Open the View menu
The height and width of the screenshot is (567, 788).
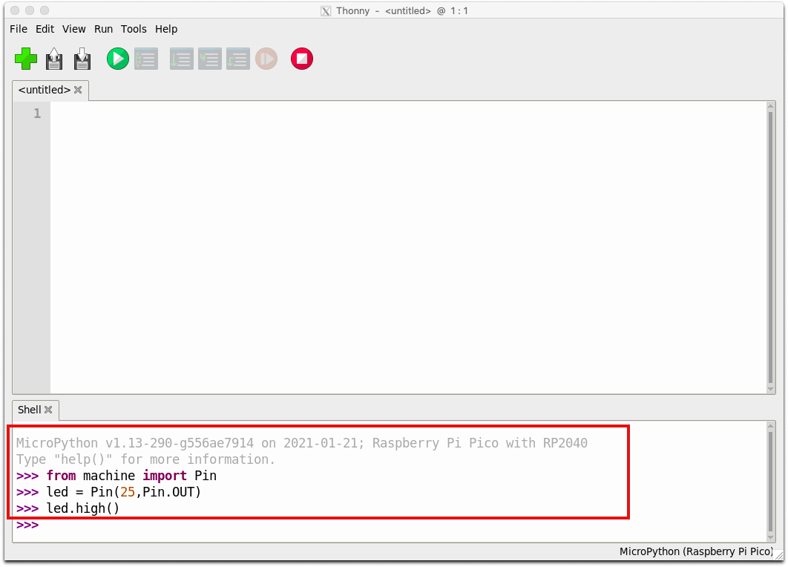(74, 29)
